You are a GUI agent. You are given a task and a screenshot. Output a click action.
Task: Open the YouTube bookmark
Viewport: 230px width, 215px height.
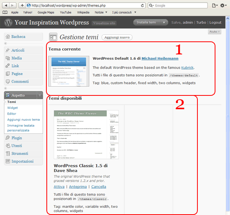click(x=66, y=12)
